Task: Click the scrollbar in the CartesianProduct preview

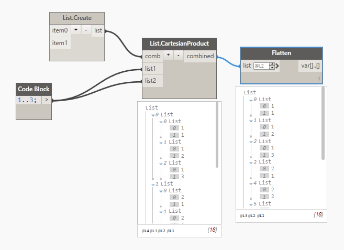Action: [217, 135]
